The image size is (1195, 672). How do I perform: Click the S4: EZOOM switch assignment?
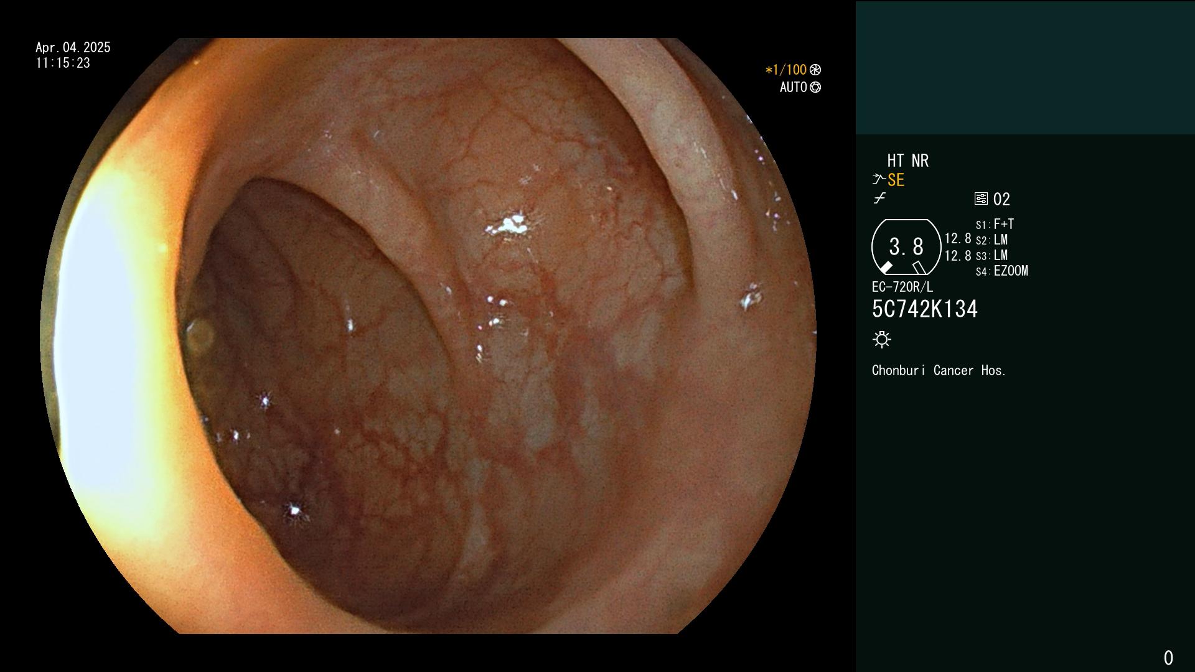1002,271
